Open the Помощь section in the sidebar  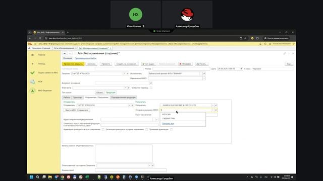(41, 64)
